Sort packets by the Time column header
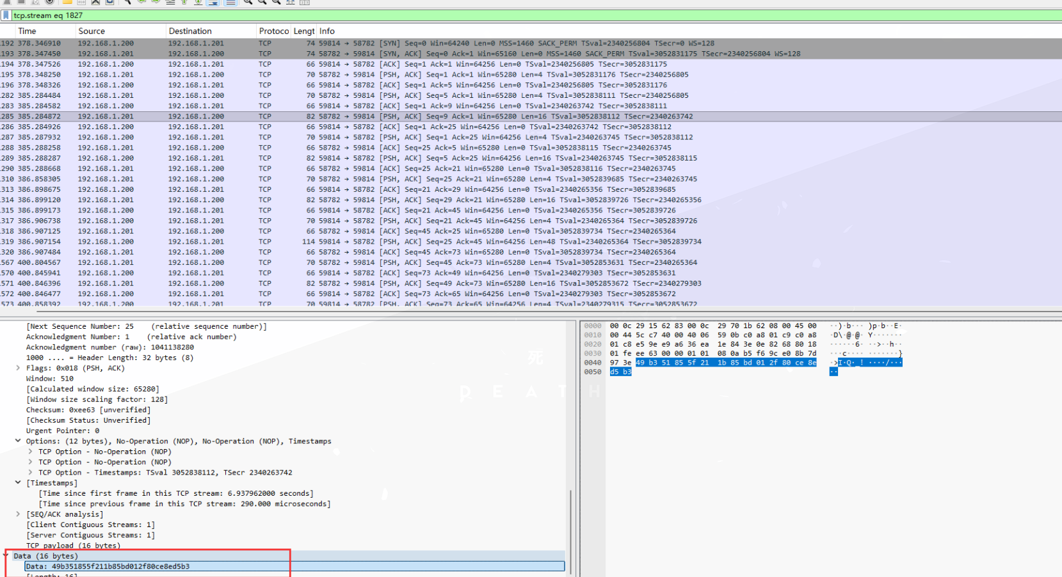The image size is (1062, 577). [x=27, y=31]
